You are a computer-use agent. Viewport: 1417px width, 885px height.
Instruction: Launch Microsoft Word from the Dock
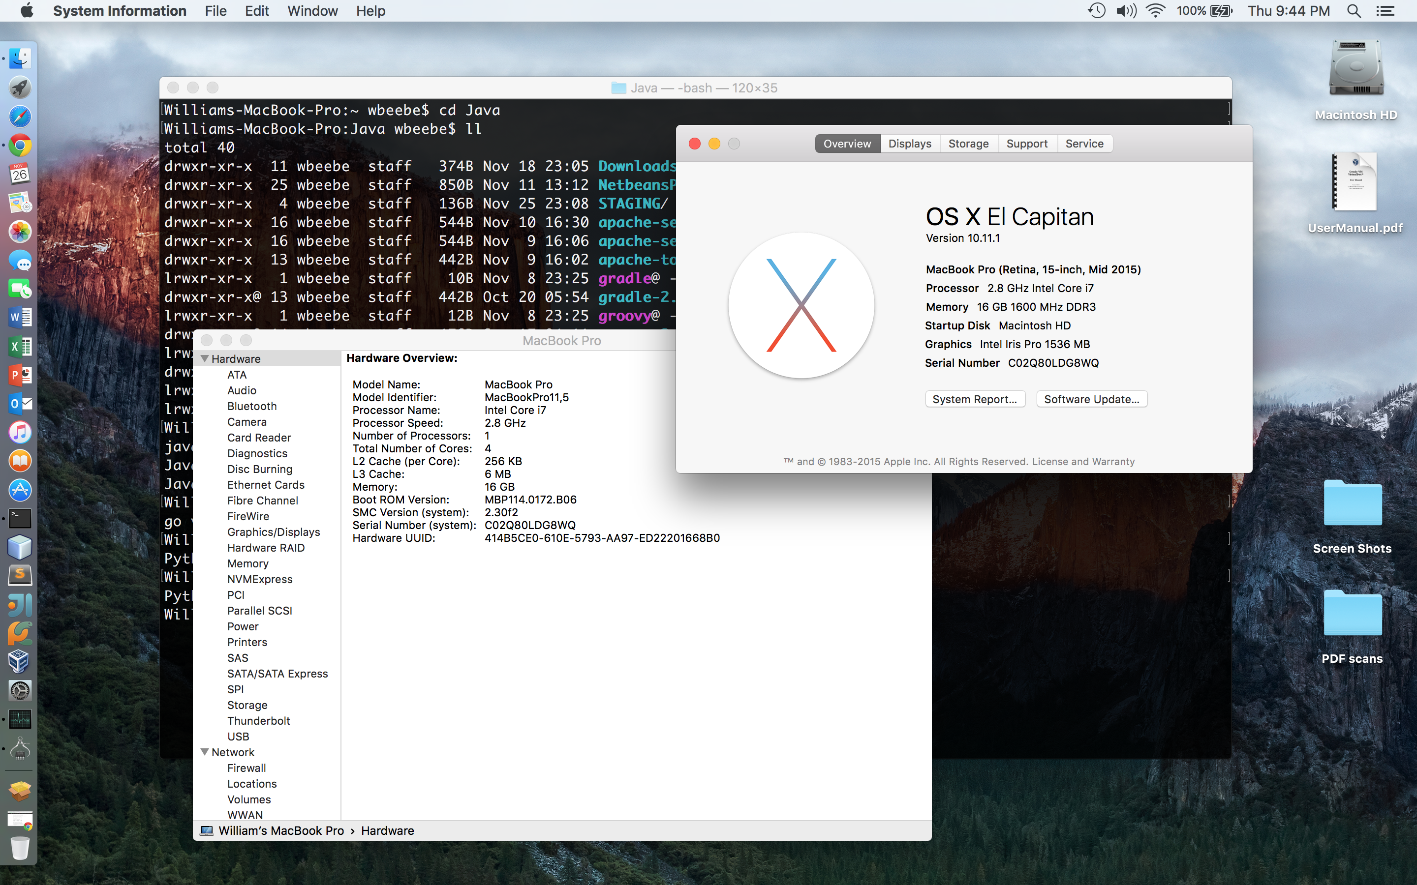(20, 317)
